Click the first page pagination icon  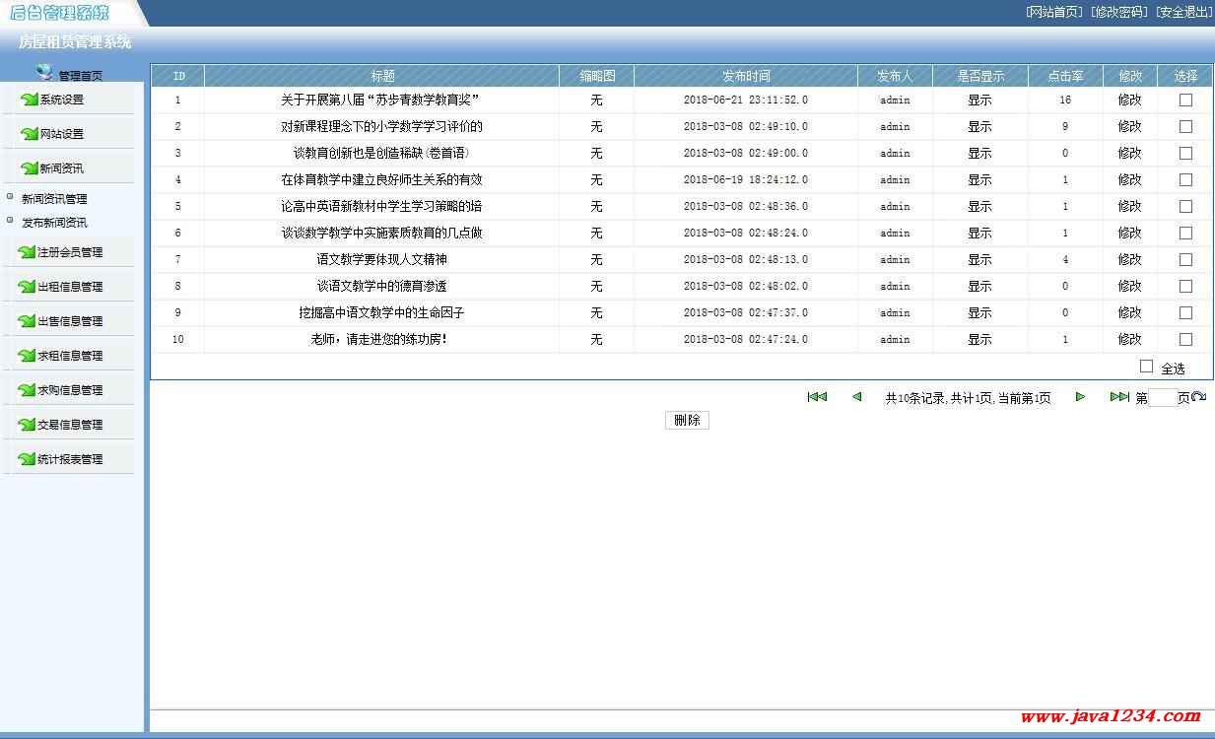[817, 397]
